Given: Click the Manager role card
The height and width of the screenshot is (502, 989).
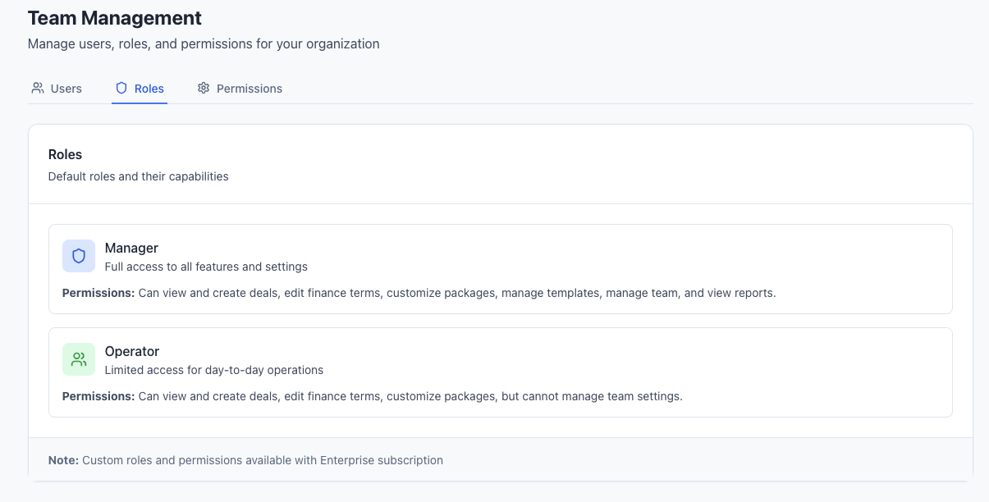Looking at the screenshot, I should click(x=501, y=268).
